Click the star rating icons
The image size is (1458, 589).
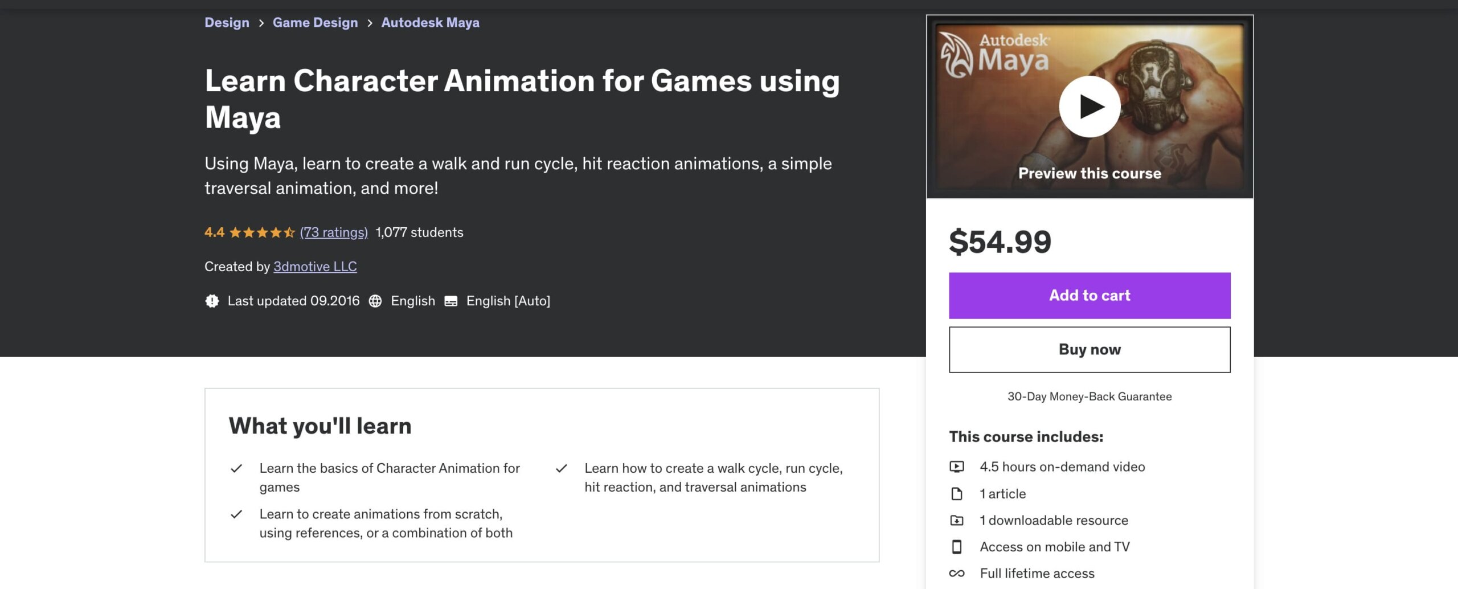point(262,232)
